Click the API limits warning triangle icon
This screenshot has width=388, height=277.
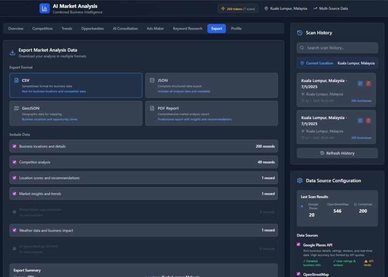point(366,261)
